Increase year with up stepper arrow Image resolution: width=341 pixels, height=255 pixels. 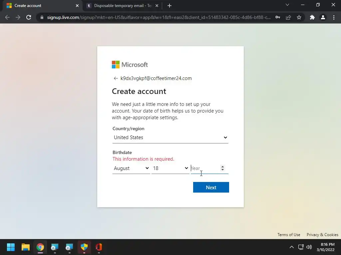[222, 167]
